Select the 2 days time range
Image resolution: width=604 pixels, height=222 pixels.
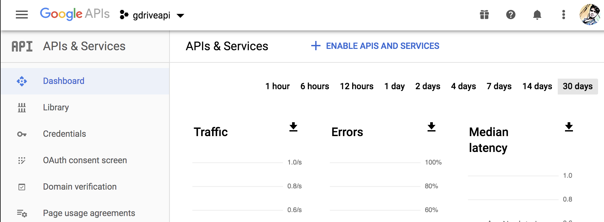(428, 87)
